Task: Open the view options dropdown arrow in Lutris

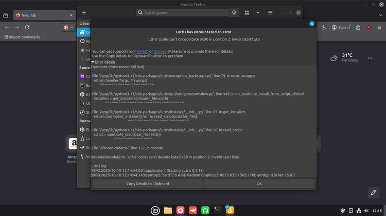Action: pyautogui.click(x=258, y=13)
